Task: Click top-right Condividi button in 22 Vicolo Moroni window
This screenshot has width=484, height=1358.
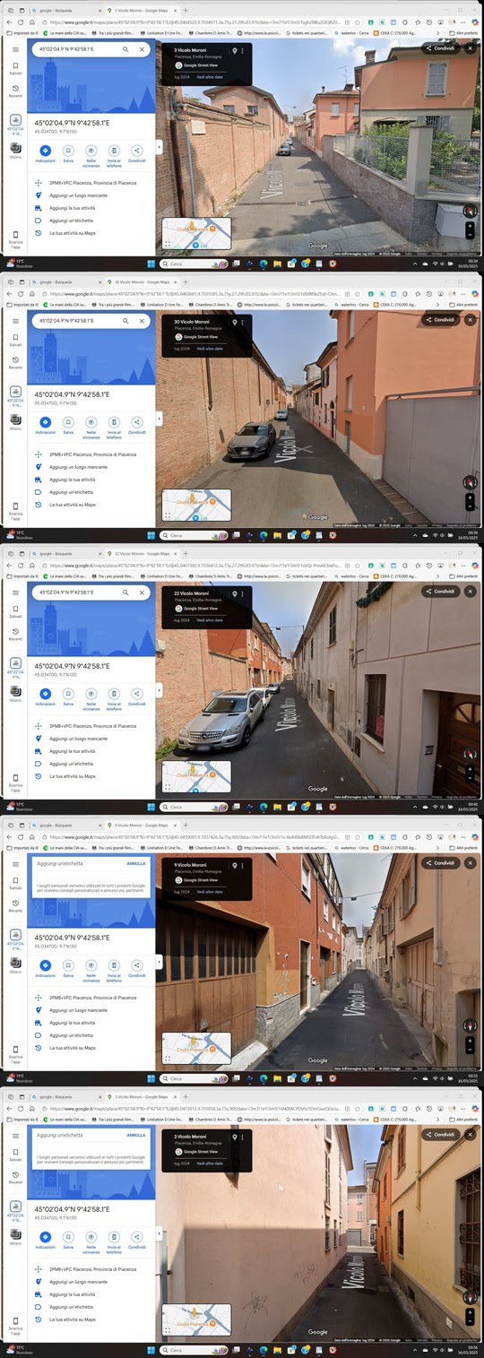Action: pos(441,592)
